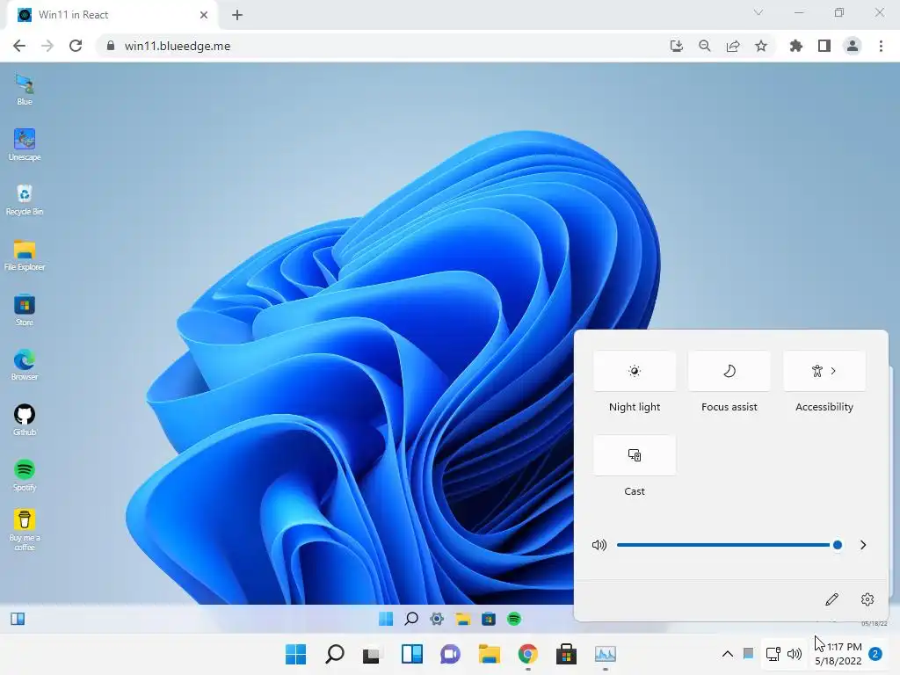Open a new Chrome tab

tap(237, 15)
